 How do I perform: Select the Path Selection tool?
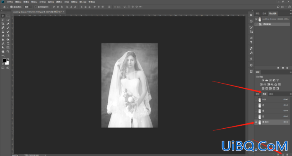(3, 48)
